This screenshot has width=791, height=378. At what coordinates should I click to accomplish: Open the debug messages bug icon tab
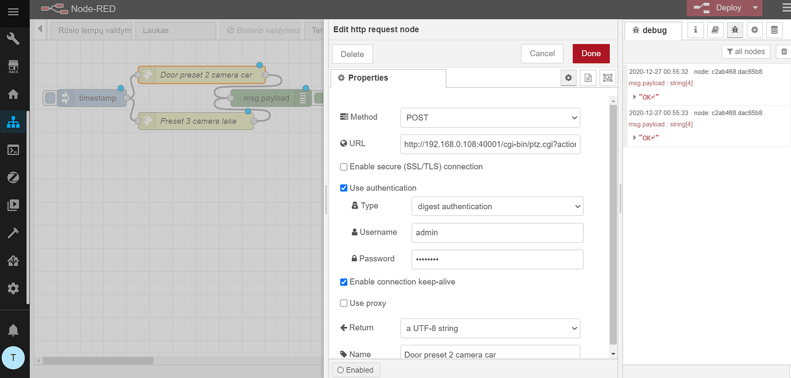[x=734, y=30]
